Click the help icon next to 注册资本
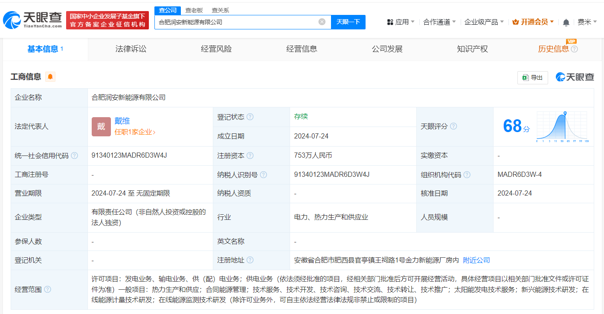The width and height of the screenshot is (604, 314). [x=250, y=156]
